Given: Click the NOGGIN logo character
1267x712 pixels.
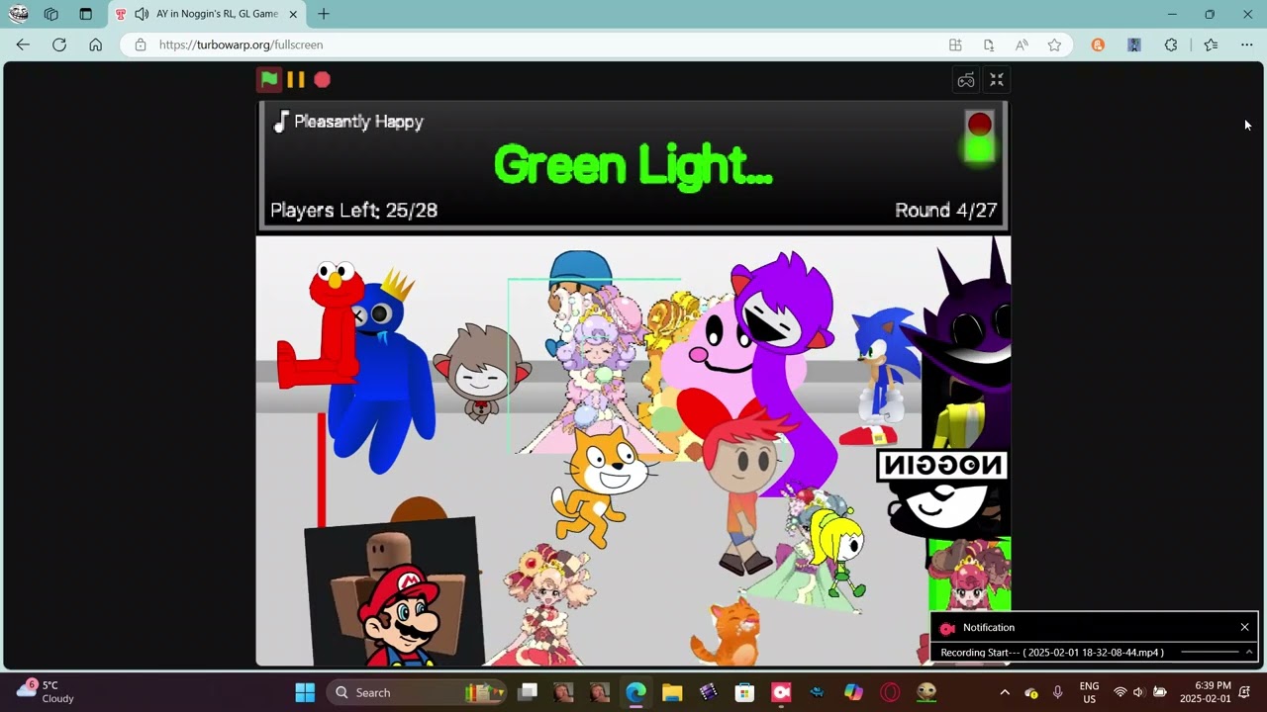Looking at the screenshot, I should tap(943, 494).
